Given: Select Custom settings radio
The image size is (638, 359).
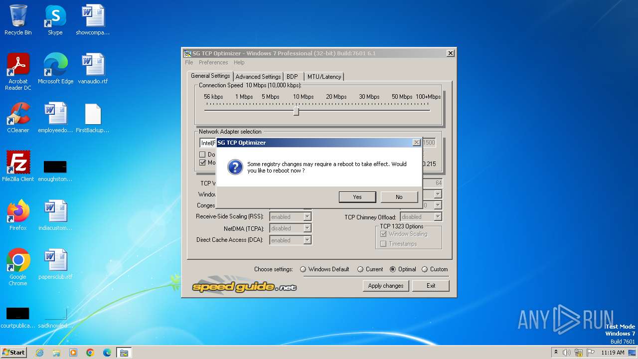Looking at the screenshot, I should coord(435,269).
